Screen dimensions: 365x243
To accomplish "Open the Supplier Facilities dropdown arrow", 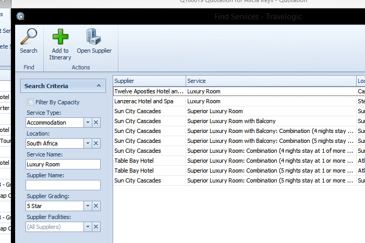I will pos(88,227).
